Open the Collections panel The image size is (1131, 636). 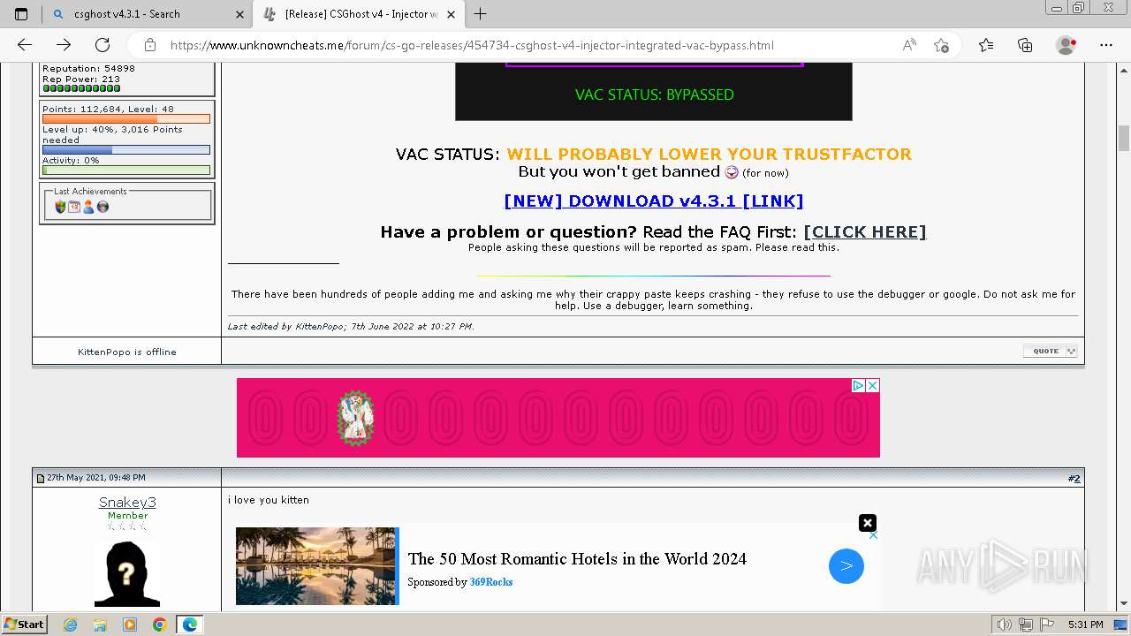pyautogui.click(x=1025, y=45)
